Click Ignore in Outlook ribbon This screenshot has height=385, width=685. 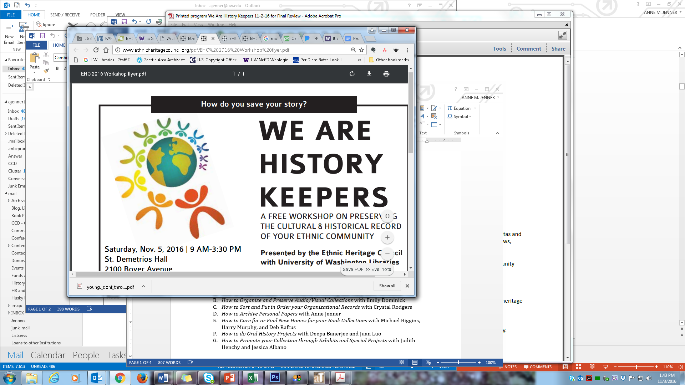pyautogui.click(x=46, y=25)
